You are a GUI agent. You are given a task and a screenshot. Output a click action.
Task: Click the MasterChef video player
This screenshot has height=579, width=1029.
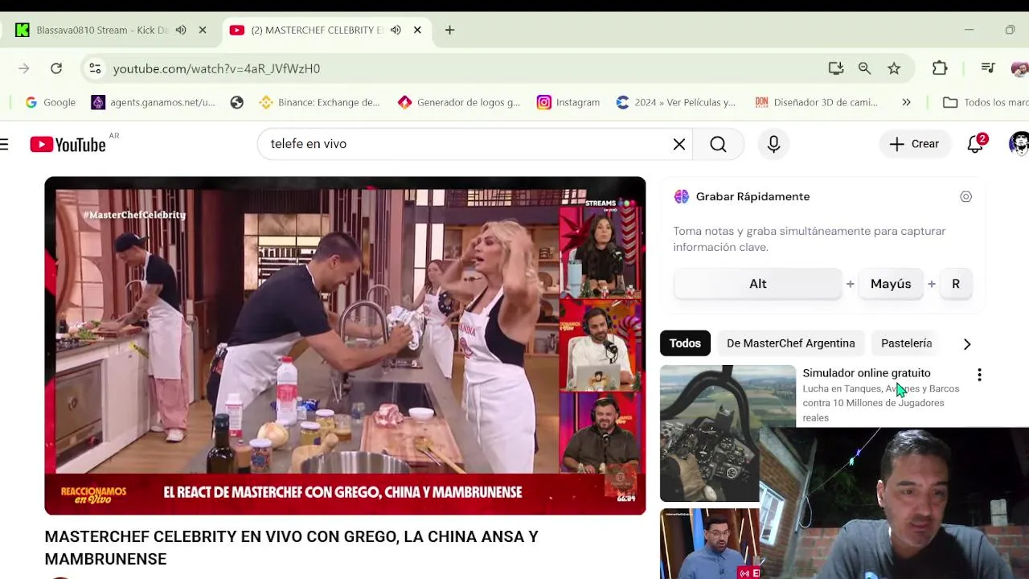pos(345,346)
